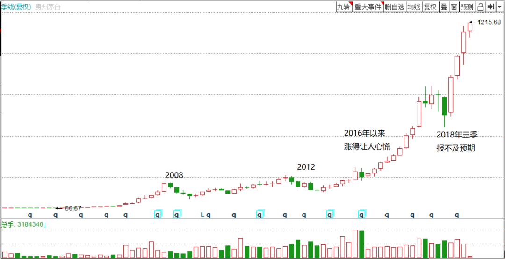Select the 贵州茅台 stock name
Viewport: 505px width, 259px height.
tap(47, 7)
